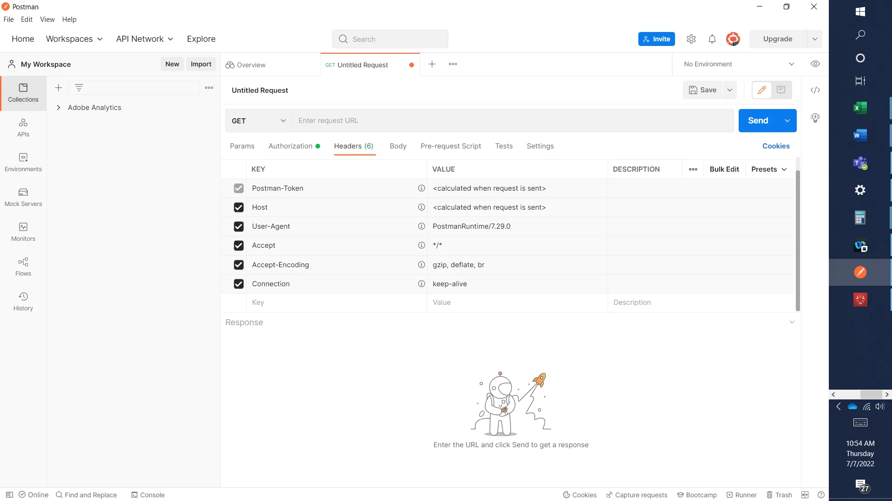
Task: Expand the Adobe Analytics collection
Action: [59, 108]
